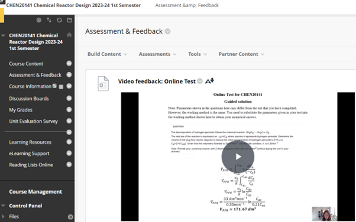
Task: Click the Files go-arrow icon
Action: click(x=70, y=217)
